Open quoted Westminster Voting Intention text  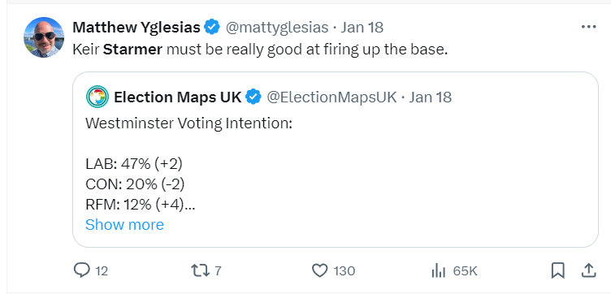(x=189, y=123)
